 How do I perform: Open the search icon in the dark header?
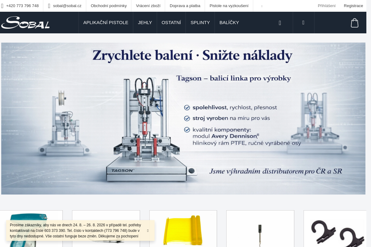[x=280, y=23]
